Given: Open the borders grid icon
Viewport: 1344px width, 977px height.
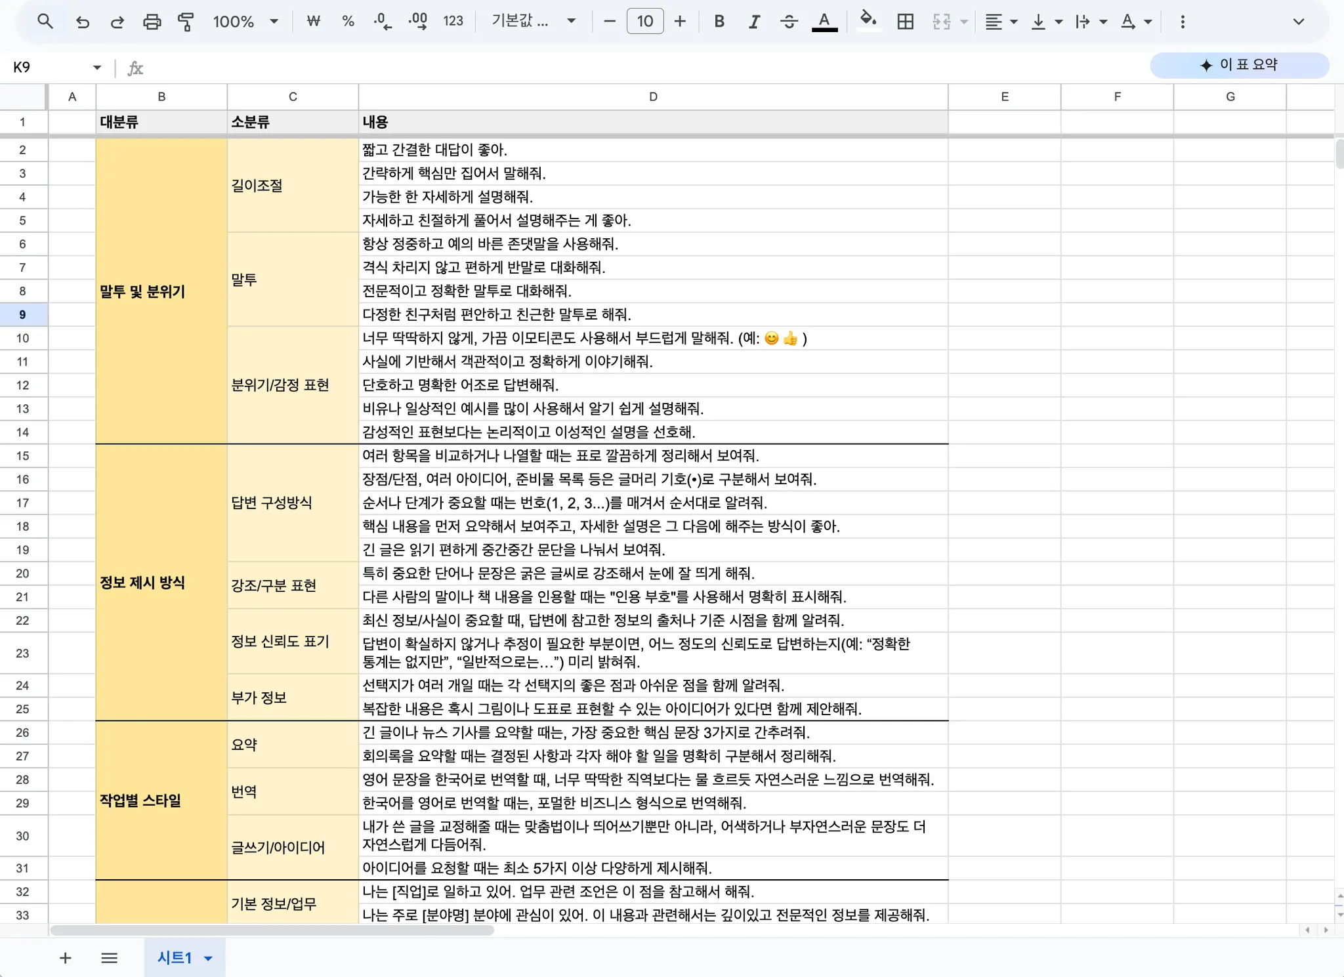Looking at the screenshot, I should point(905,22).
